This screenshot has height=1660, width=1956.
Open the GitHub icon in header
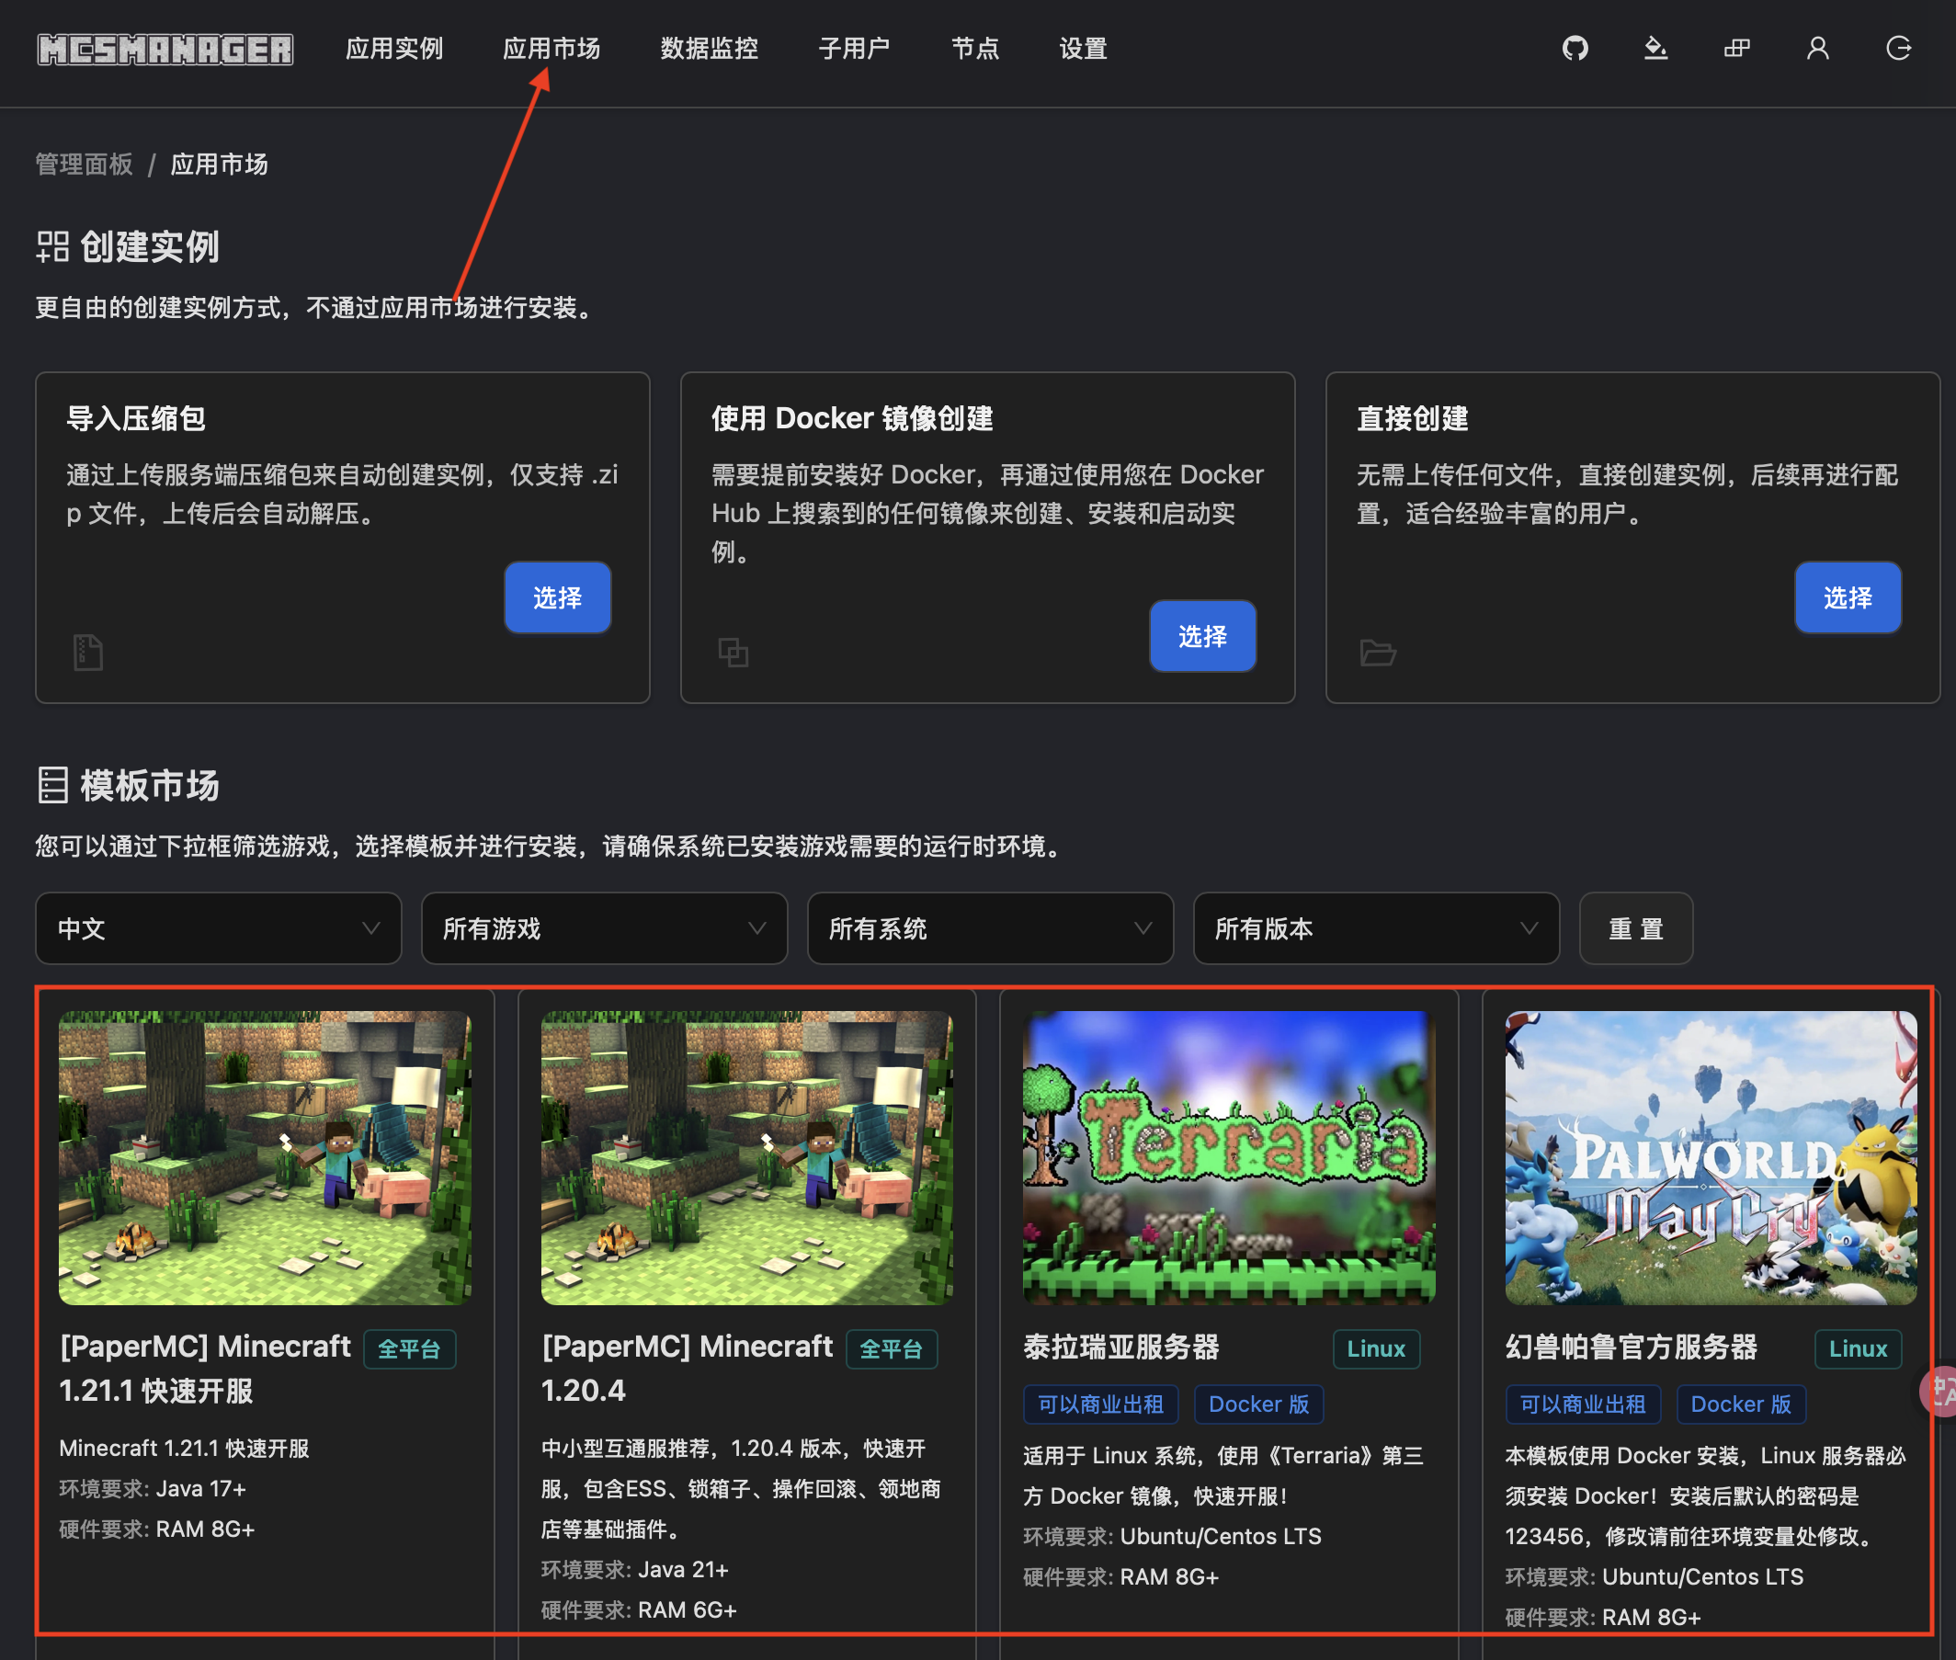pyautogui.click(x=1575, y=48)
